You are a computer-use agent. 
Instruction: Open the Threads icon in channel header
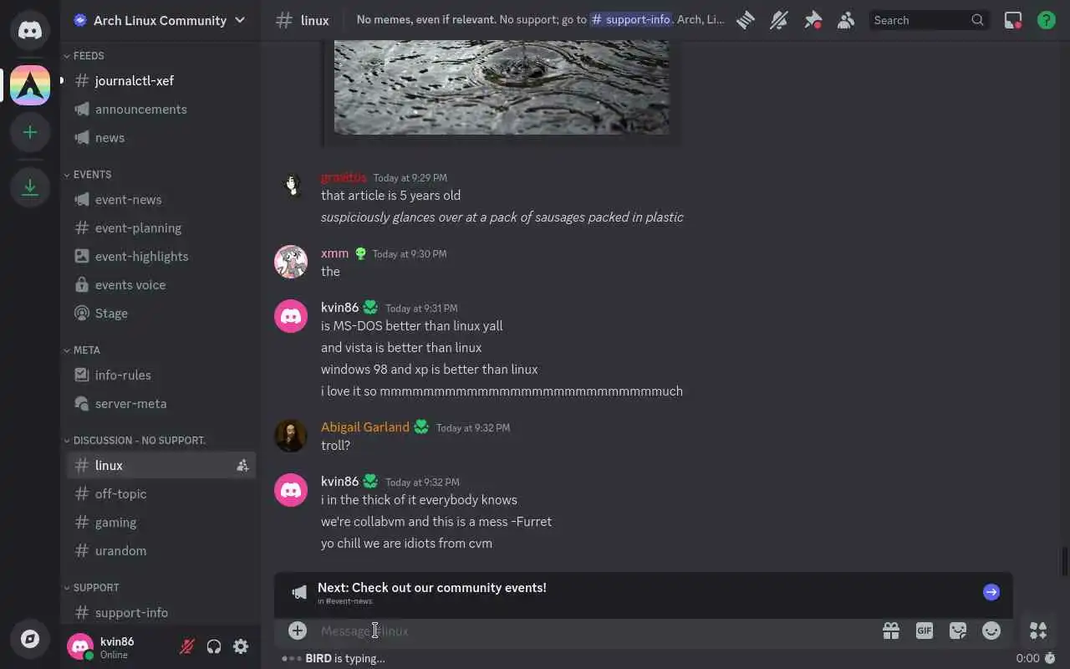click(745, 20)
